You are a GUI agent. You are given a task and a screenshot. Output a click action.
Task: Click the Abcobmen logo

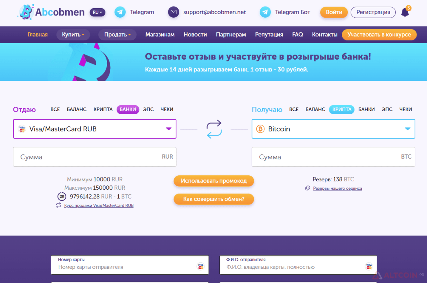tap(51, 12)
